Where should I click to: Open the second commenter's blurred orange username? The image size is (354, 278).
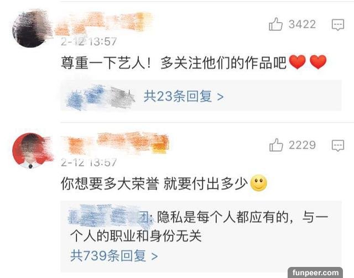115,144
